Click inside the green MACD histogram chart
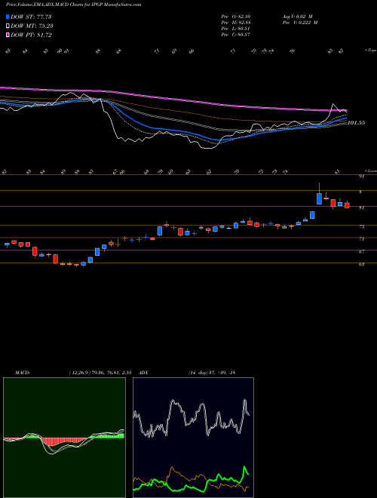 (64, 438)
